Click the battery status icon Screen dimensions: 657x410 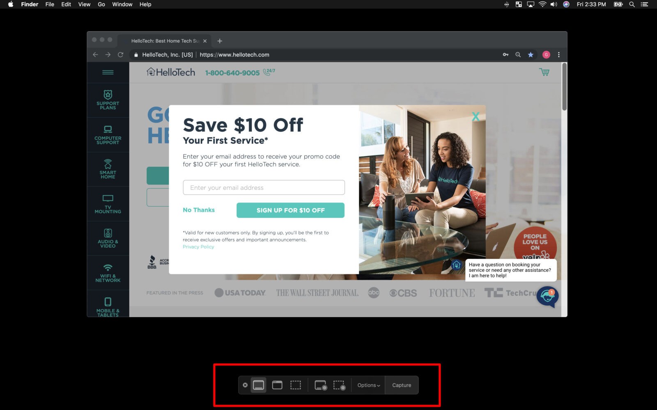(x=618, y=4)
